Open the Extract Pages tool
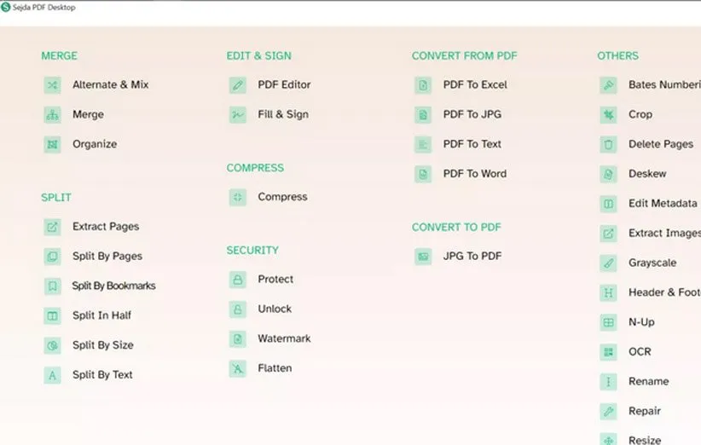701x445 pixels. [x=105, y=227]
